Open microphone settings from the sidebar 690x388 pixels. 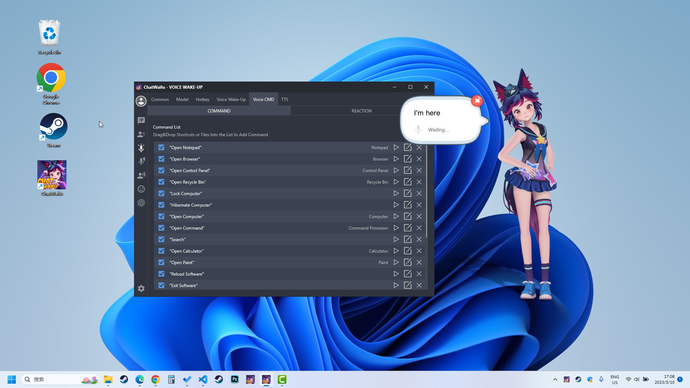[x=141, y=148]
